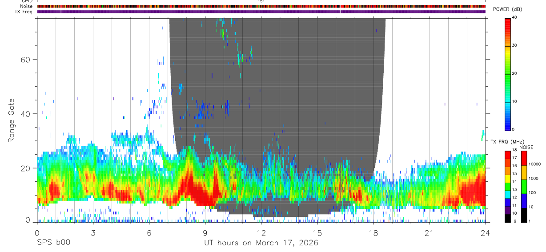Click the blue segment of NOISE legend

[523, 201]
